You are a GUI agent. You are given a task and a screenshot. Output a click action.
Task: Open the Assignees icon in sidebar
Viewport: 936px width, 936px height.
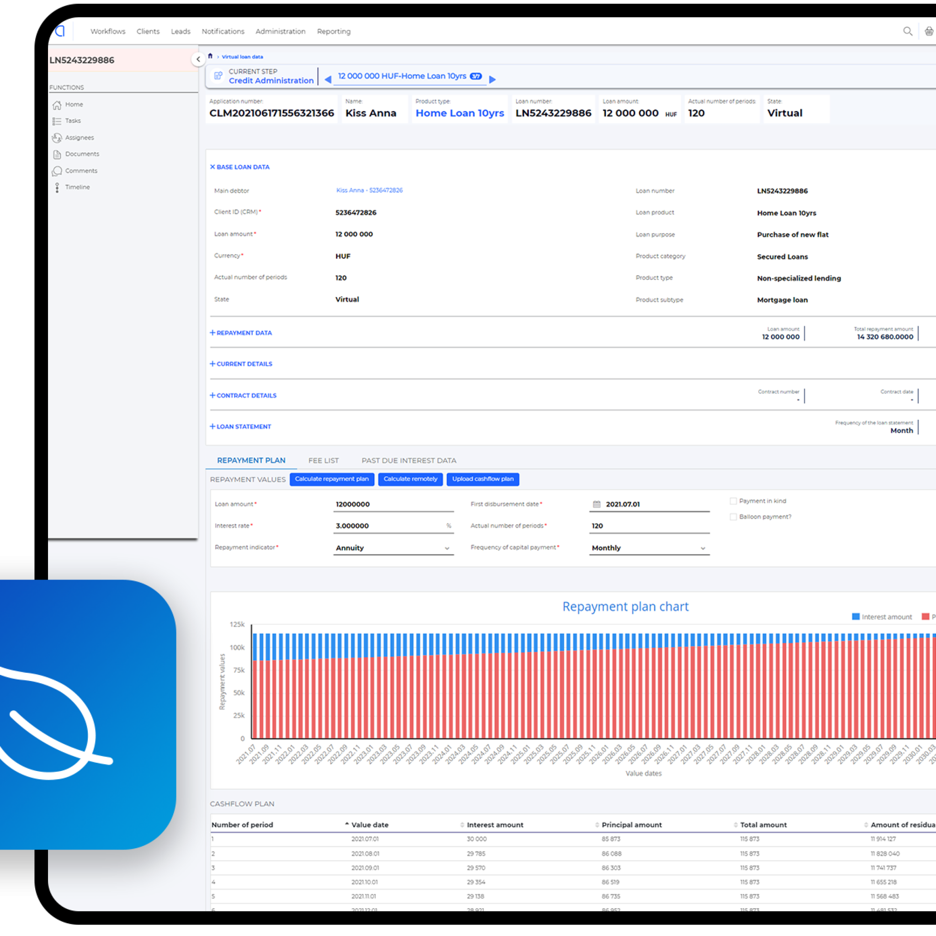[57, 138]
